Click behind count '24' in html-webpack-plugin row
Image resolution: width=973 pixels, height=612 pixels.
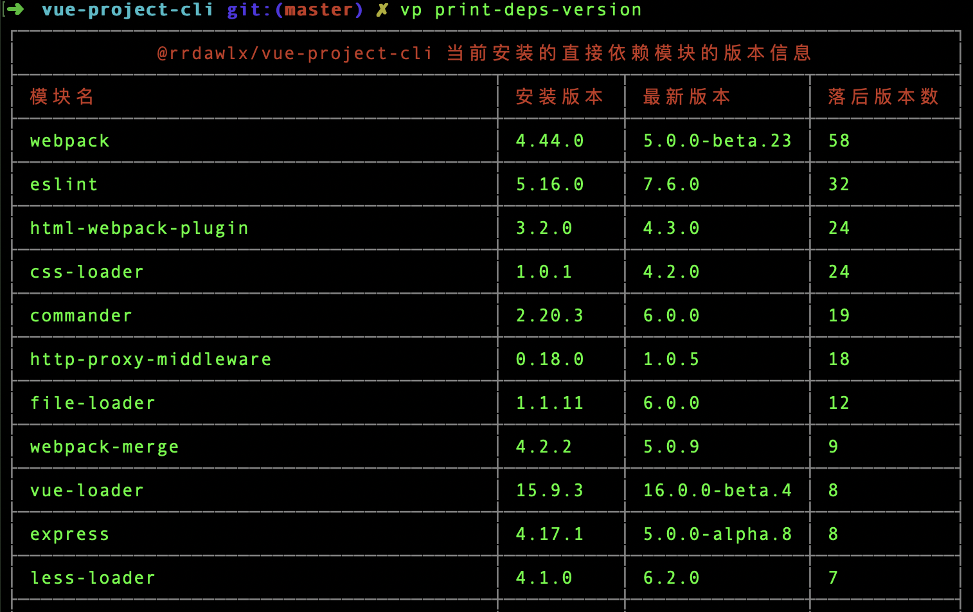839,228
